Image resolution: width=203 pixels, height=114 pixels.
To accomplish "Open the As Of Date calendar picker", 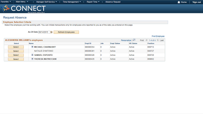I will click(51, 32).
